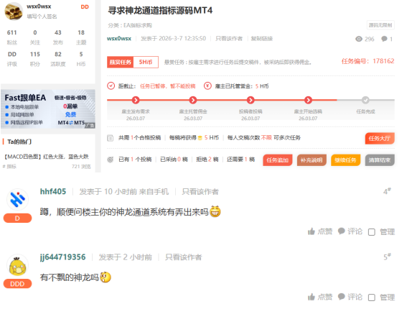Open author link wsx0wsx under post title
The width and height of the screenshot is (407, 309).
click(x=119, y=39)
